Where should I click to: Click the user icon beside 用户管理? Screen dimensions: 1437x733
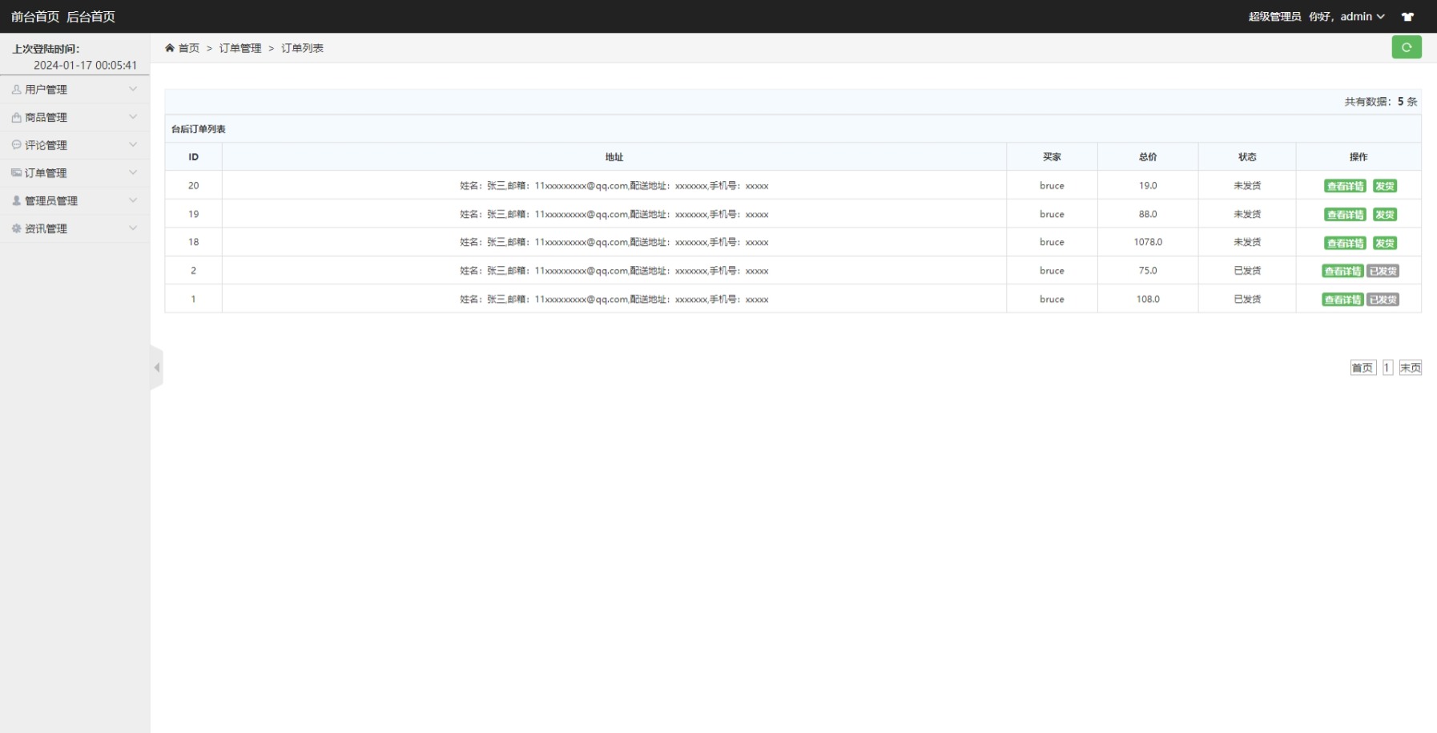16,90
